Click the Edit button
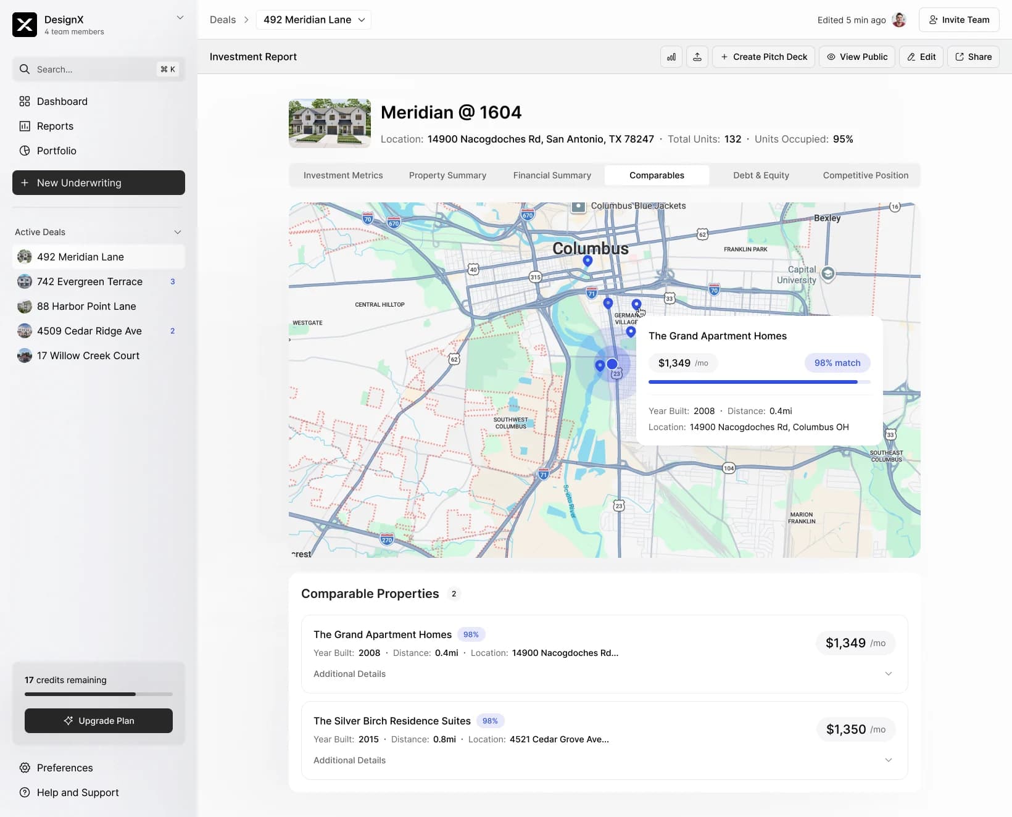1012x817 pixels. click(x=921, y=57)
